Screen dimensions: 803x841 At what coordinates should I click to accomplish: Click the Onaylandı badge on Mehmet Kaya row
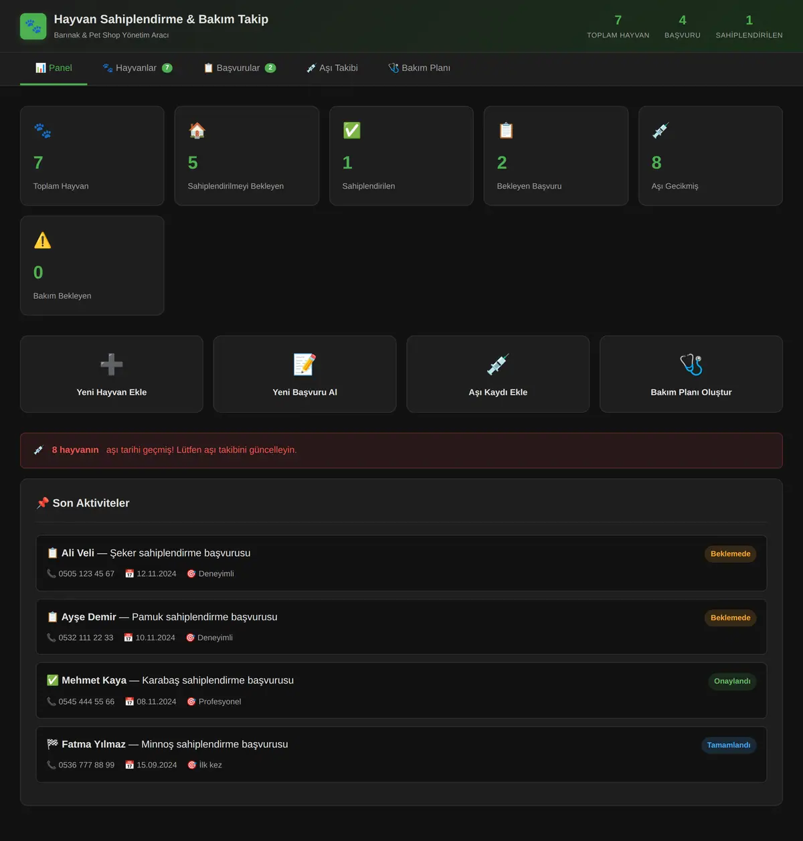point(732,681)
